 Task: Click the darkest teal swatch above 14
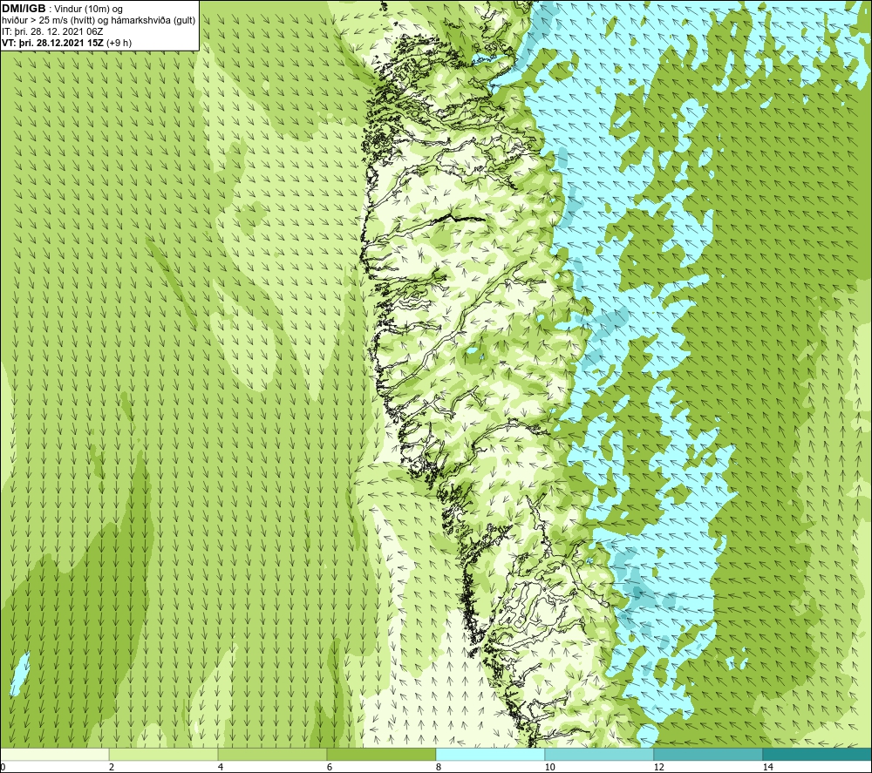point(818,754)
